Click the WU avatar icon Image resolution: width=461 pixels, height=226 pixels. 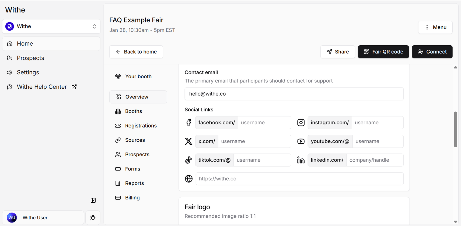[12, 217]
